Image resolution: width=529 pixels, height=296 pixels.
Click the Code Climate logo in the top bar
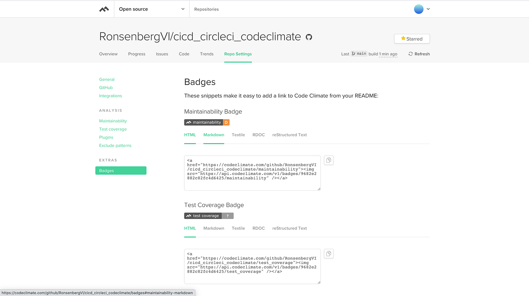(105, 9)
